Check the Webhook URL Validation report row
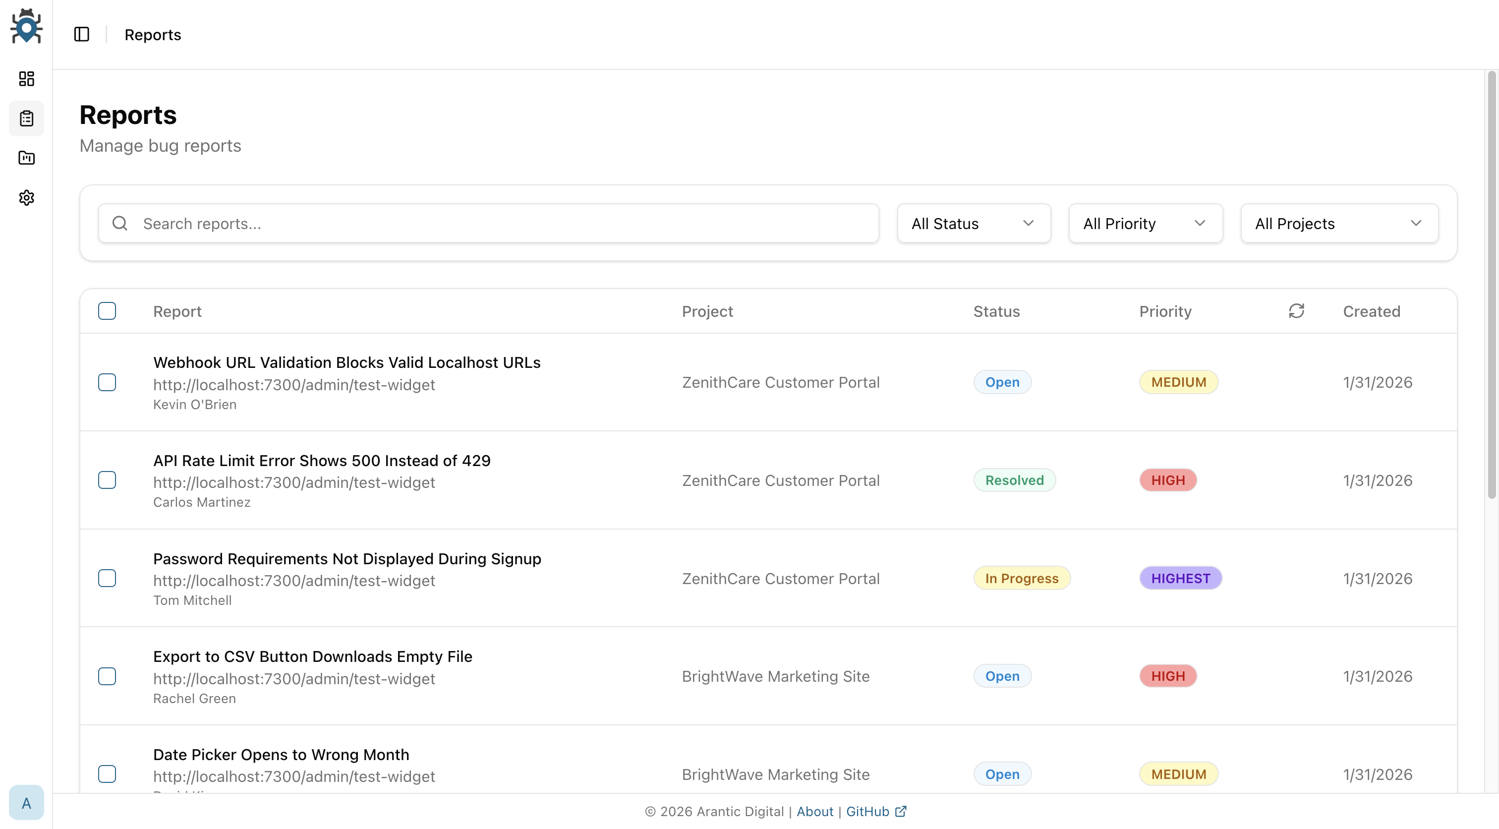Screen dimensions: 1499x829 pos(107,382)
